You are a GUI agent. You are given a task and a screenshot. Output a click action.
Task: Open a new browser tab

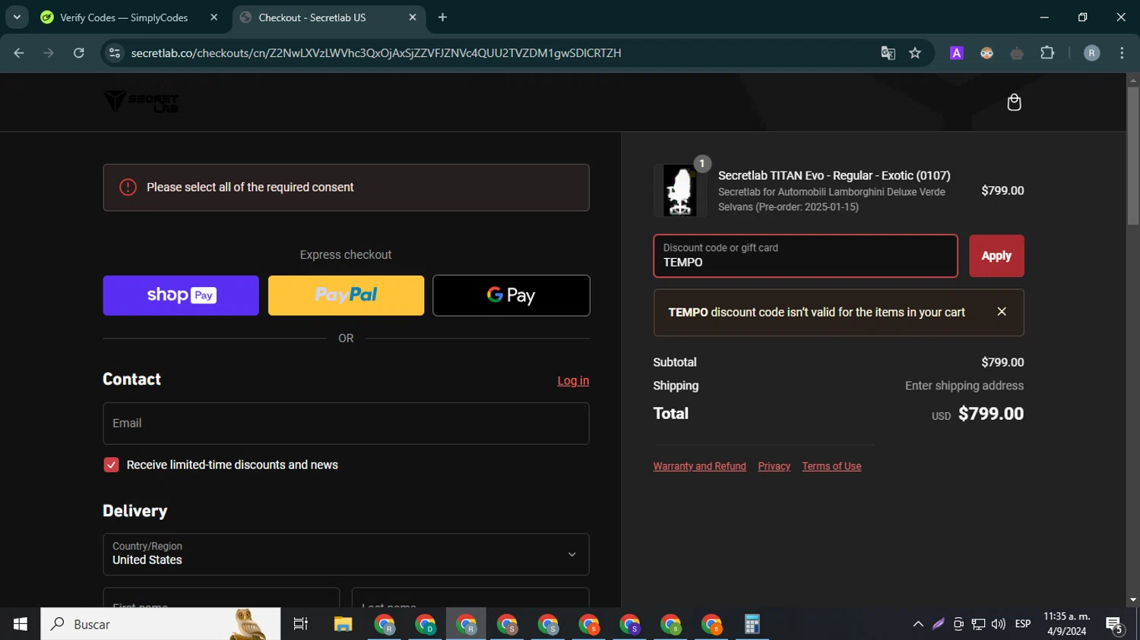[443, 17]
